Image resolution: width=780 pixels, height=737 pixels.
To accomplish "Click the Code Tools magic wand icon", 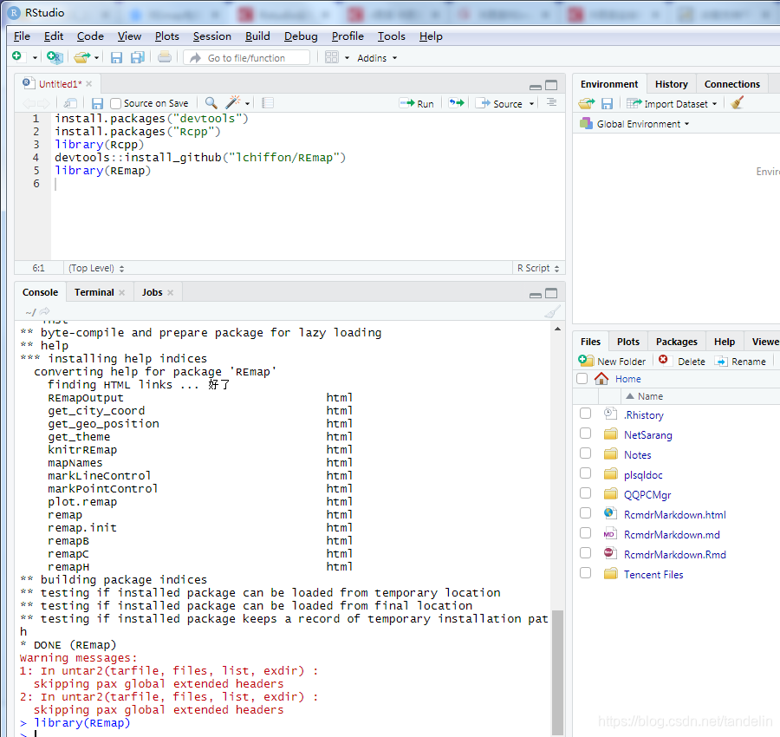I will [233, 102].
